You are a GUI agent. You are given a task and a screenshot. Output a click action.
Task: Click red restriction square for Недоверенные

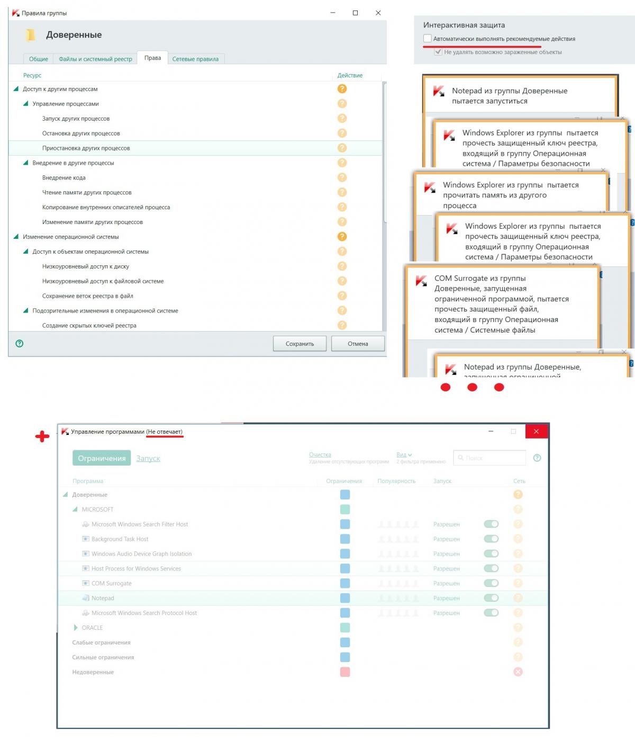click(x=345, y=672)
